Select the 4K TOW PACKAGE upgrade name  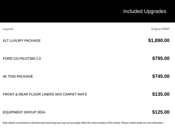tap(18, 76)
